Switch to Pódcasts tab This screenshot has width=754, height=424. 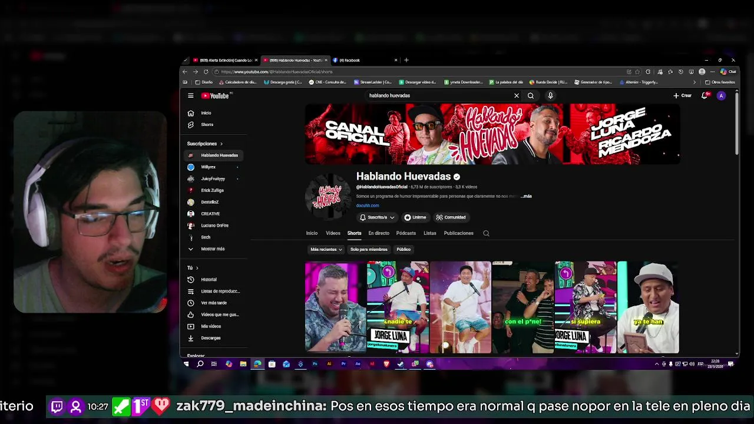[x=406, y=233]
